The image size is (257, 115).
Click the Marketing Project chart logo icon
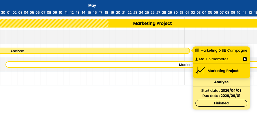pyautogui.click(x=200, y=71)
